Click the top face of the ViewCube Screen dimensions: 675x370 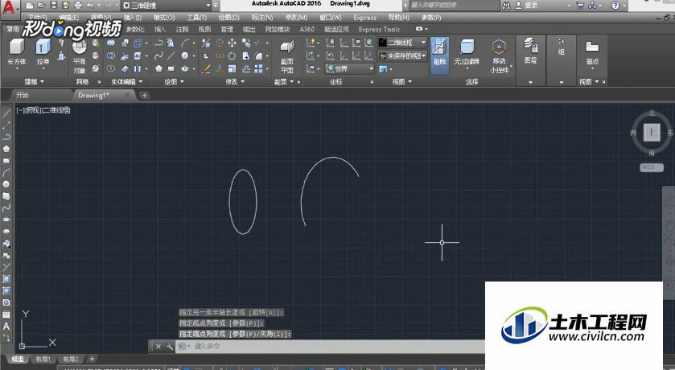652,132
